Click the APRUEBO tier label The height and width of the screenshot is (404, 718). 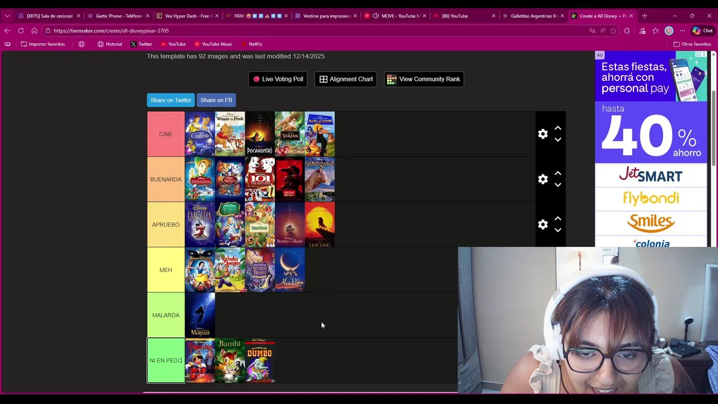tap(165, 224)
